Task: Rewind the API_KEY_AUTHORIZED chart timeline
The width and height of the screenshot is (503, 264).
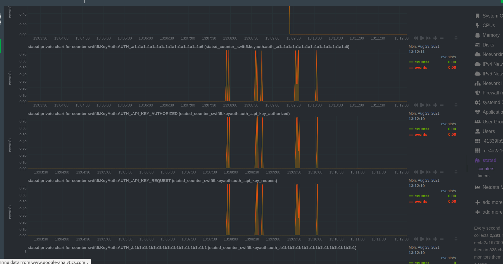Action: click(x=416, y=172)
